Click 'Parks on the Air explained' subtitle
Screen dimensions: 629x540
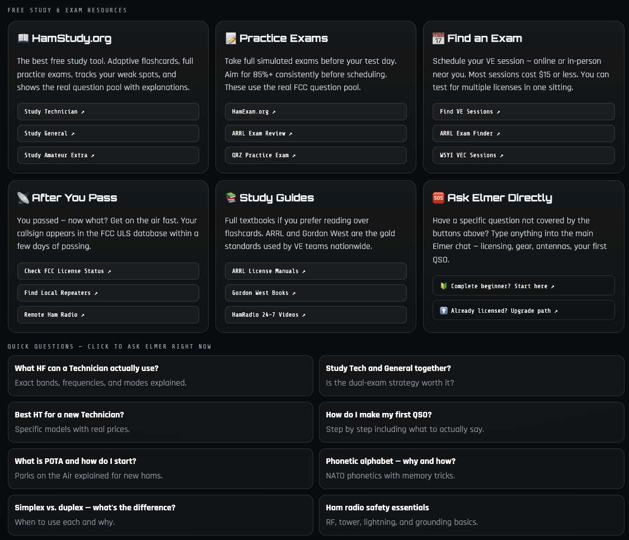tap(88, 476)
